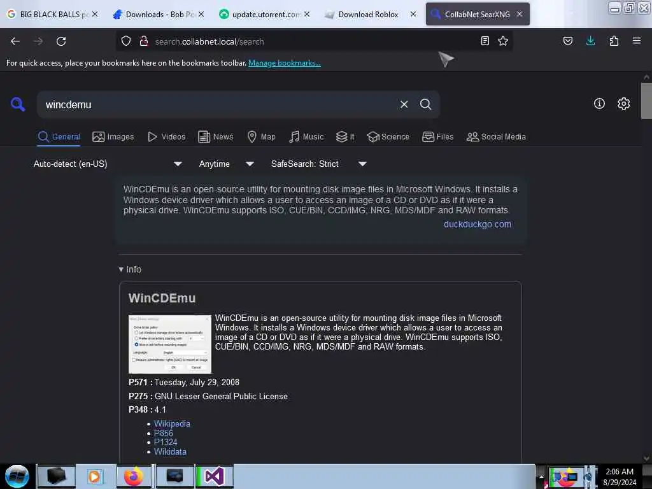This screenshot has width=652, height=489.
Task: Click the SearXNG magnifier logo
Action: (x=18, y=104)
